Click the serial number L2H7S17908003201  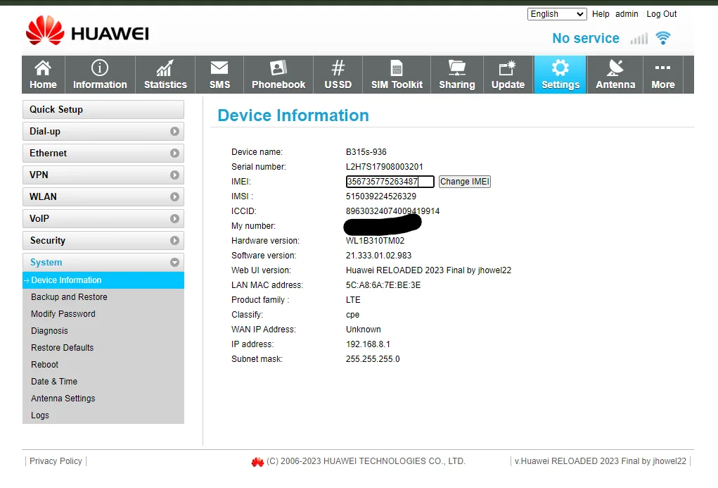point(384,167)
